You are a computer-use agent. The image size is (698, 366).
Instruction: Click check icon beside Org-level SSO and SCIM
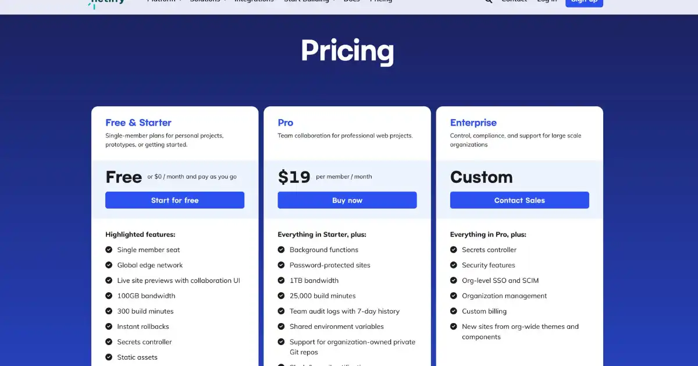coord(454,281)
